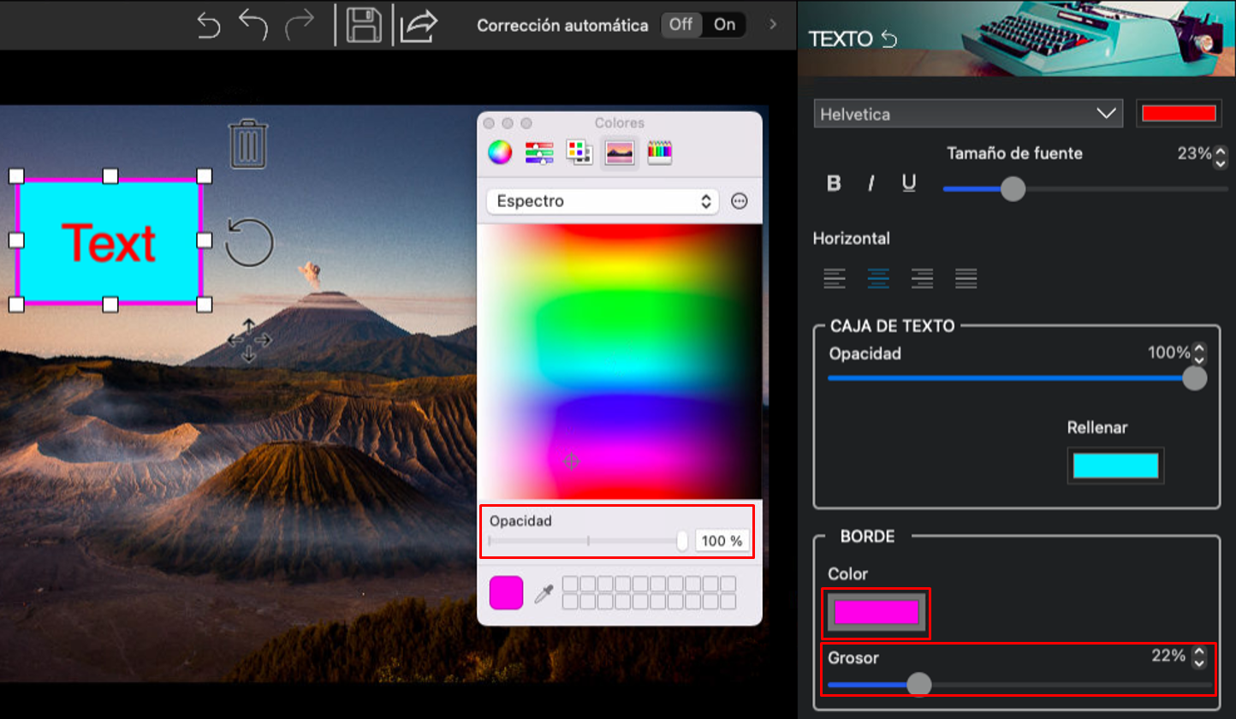Align text left
1236x719 pixels.
[x=835, y=277]
